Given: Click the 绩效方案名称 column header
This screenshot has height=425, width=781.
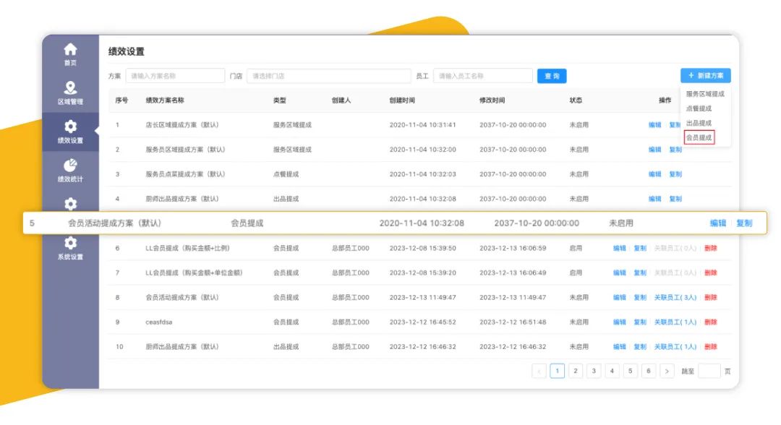Looking at the screenshot, I should pos(165,100).
